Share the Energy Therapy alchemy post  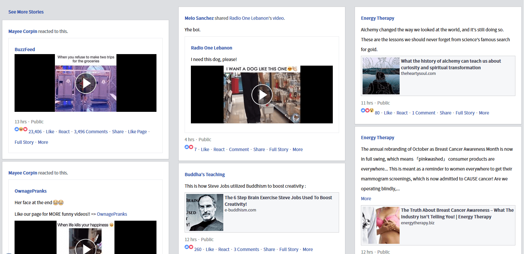(x=446, y=113)
